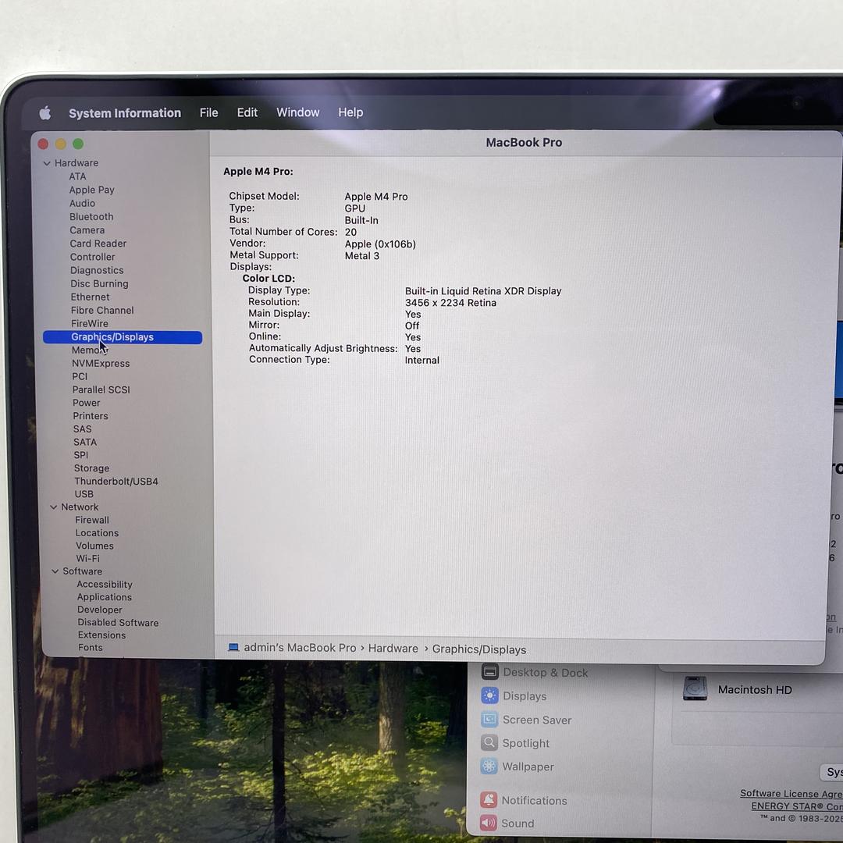Click admin's MacBook Pro in the path bar
The height and width of the screenshot is (843, 843).
coord(300,648)
